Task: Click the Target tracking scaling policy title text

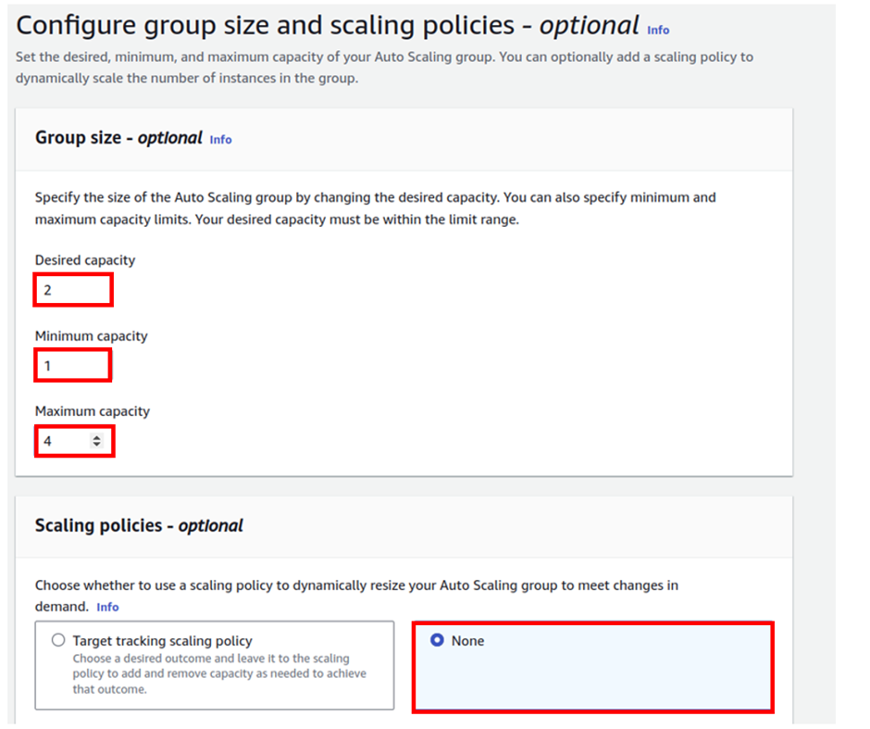Action: (163, 641)
